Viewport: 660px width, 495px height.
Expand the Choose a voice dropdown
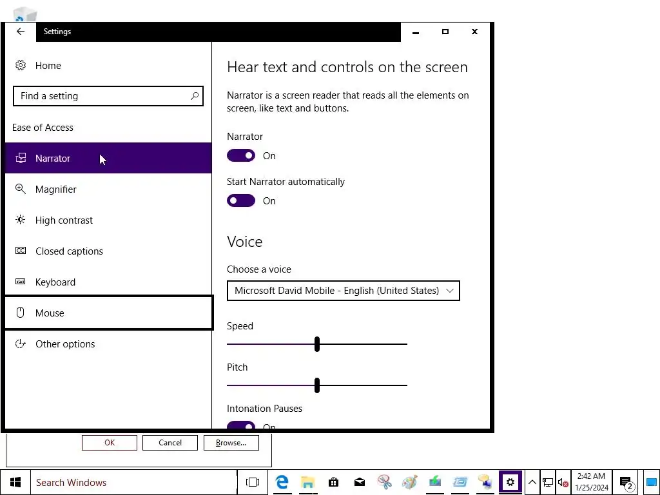coord(343,291)
